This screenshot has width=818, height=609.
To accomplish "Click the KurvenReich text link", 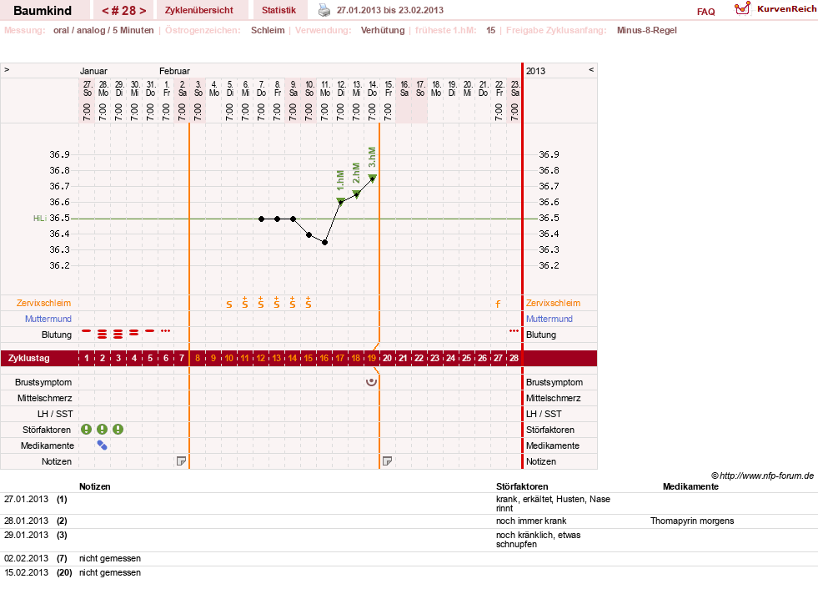I will click(786, 9).
